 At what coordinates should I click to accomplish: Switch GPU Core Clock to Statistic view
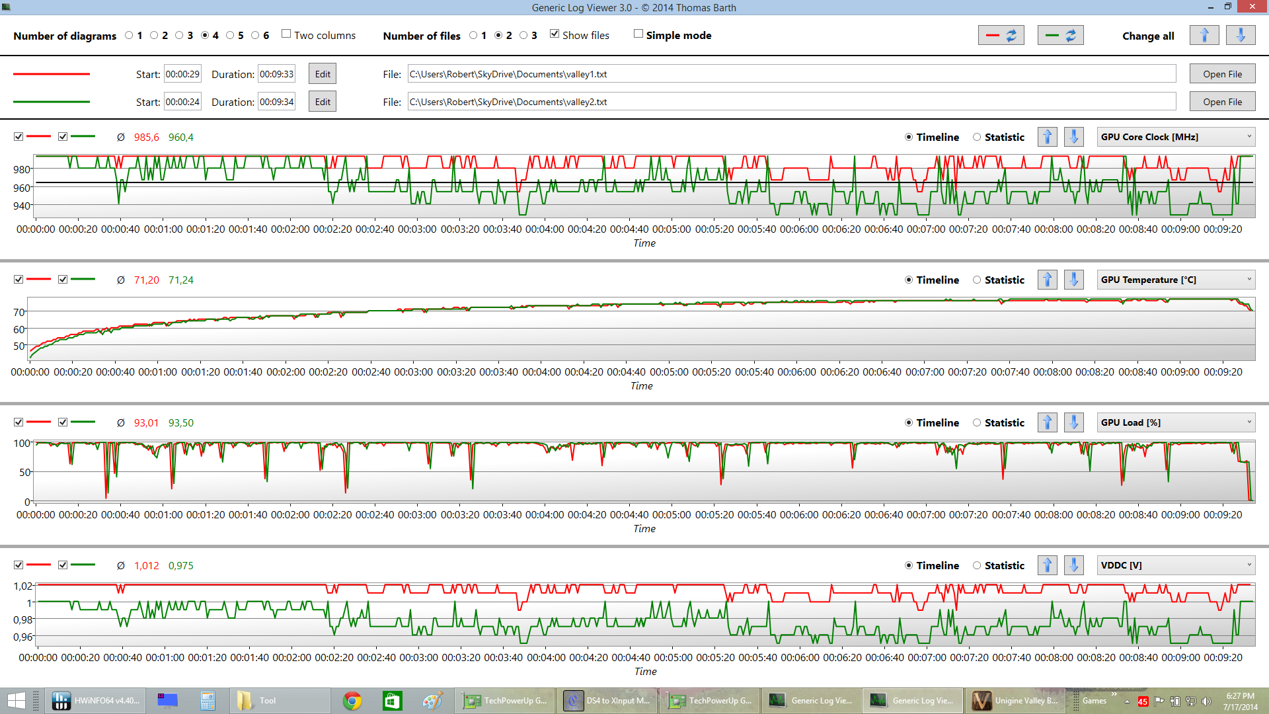[x=977, y=138]
